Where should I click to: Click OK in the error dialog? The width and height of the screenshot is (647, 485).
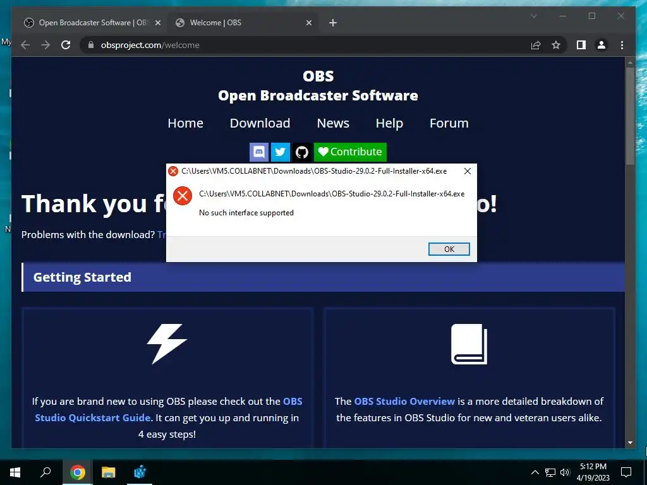pos(449,249)
